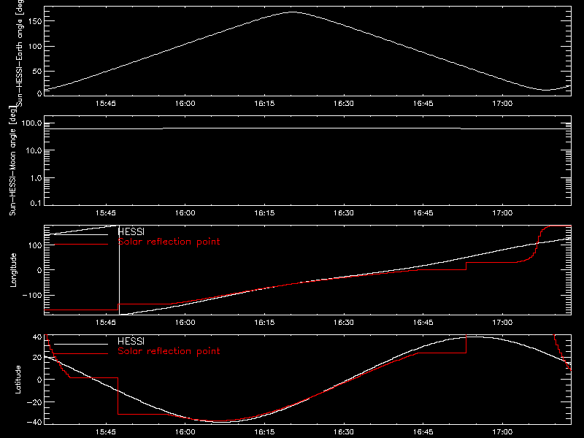Image resolution: width=584 pixels, height=438 pixels.
Task: Click the 150 tick on Earth angle plot
Action: [34, 21]
